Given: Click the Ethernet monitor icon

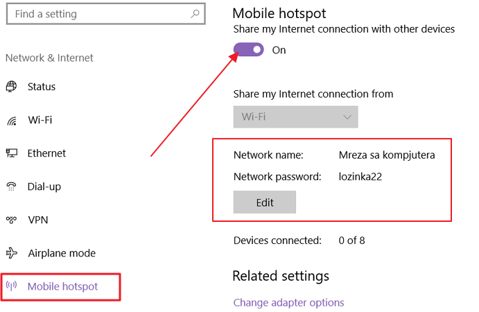Looking at the screenshot, I should tap(12, 153).
